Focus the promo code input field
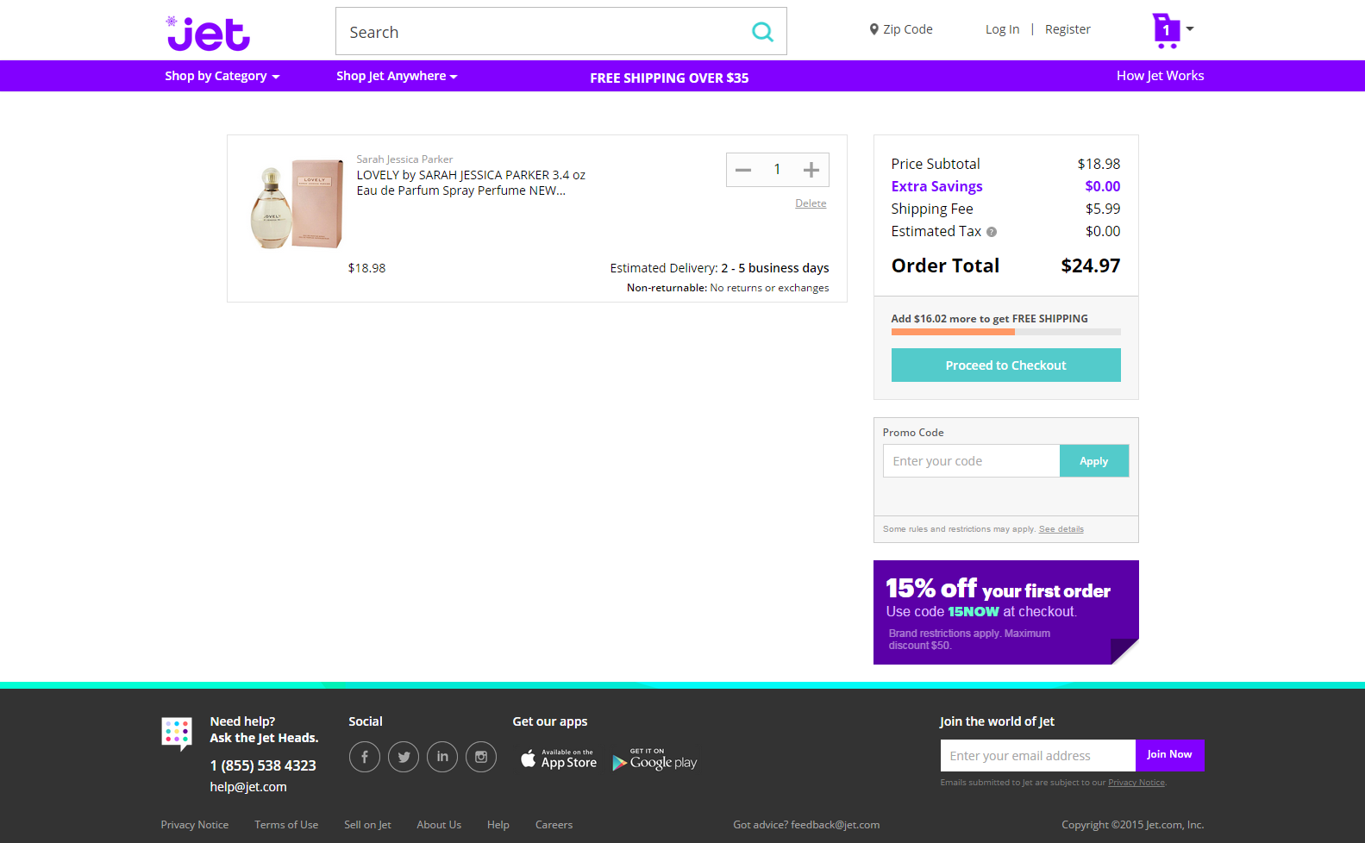Viewport: 1365px width, 843px height. (971, 461)
